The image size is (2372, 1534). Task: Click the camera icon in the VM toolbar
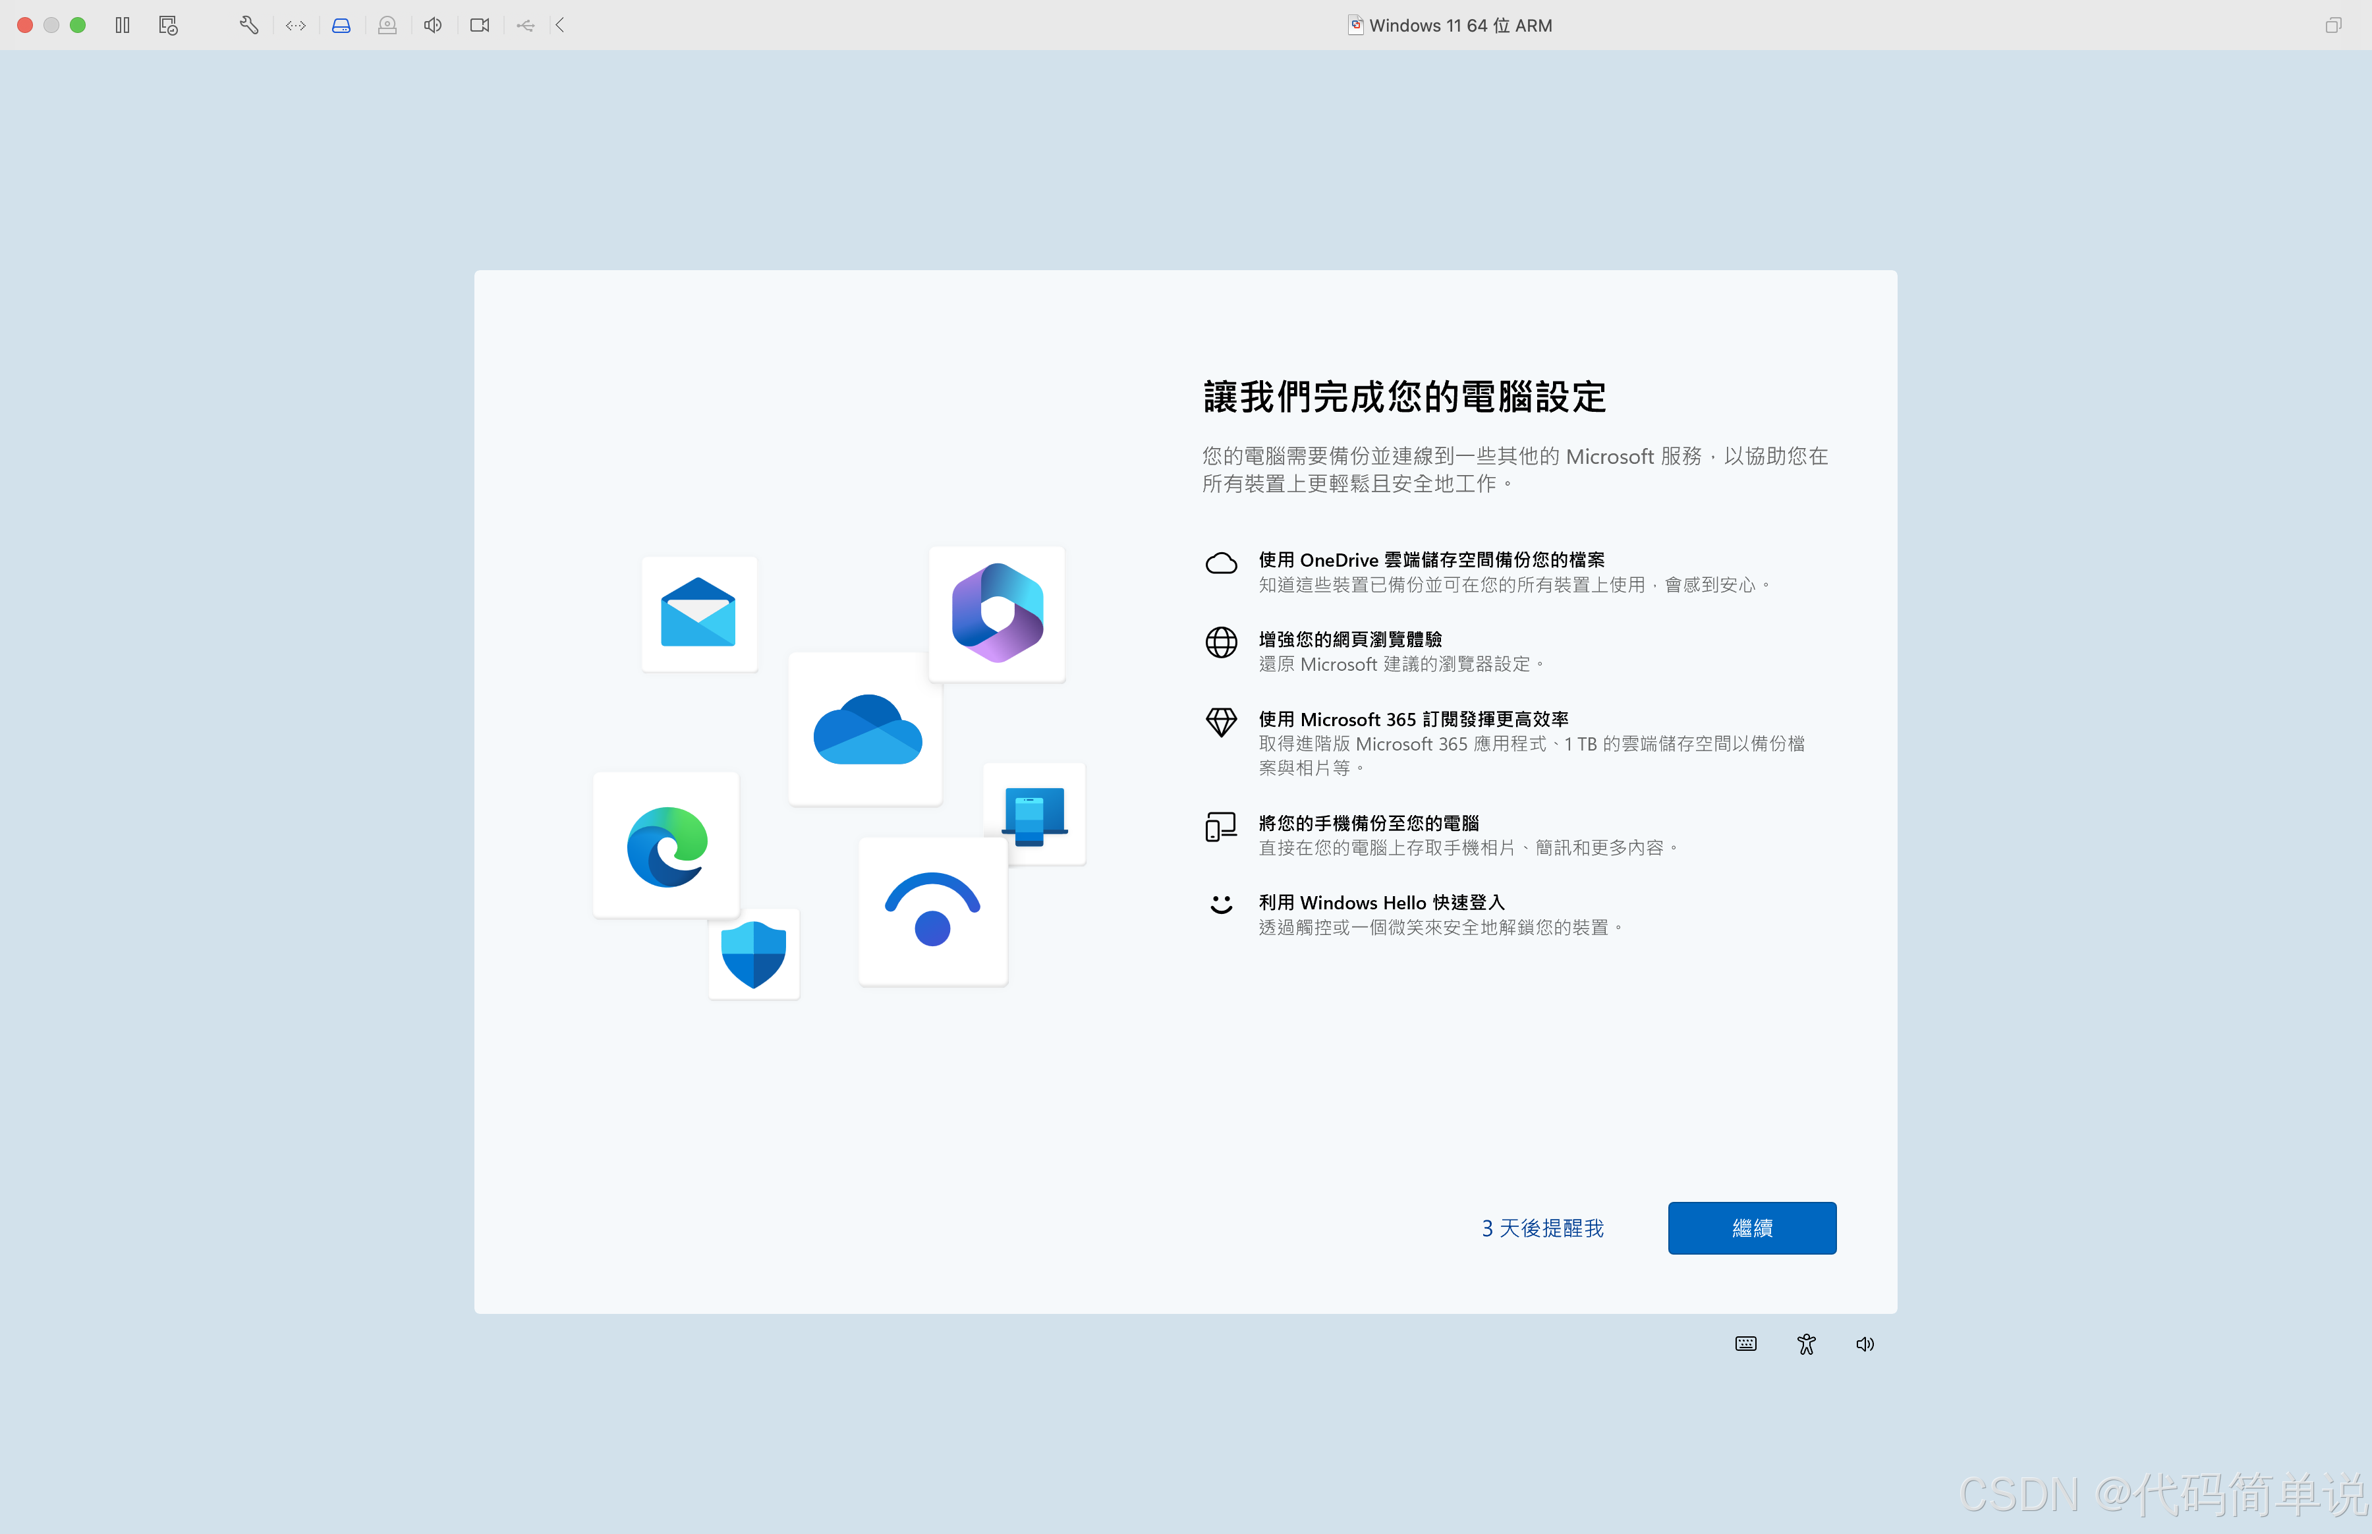480,25
